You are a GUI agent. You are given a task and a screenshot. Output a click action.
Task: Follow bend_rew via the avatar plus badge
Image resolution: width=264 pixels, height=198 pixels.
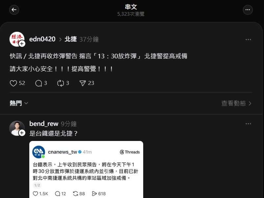(22, 133)
